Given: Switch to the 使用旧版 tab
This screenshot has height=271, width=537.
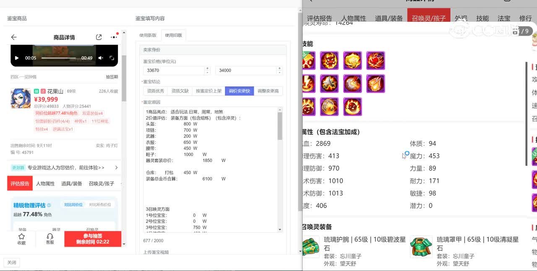Looking at the screenshot, I should coord(173,35).
